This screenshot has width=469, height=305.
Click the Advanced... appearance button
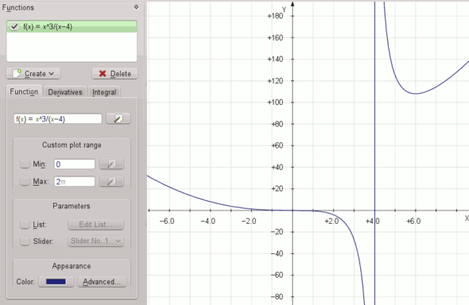(x=102, y=282)
